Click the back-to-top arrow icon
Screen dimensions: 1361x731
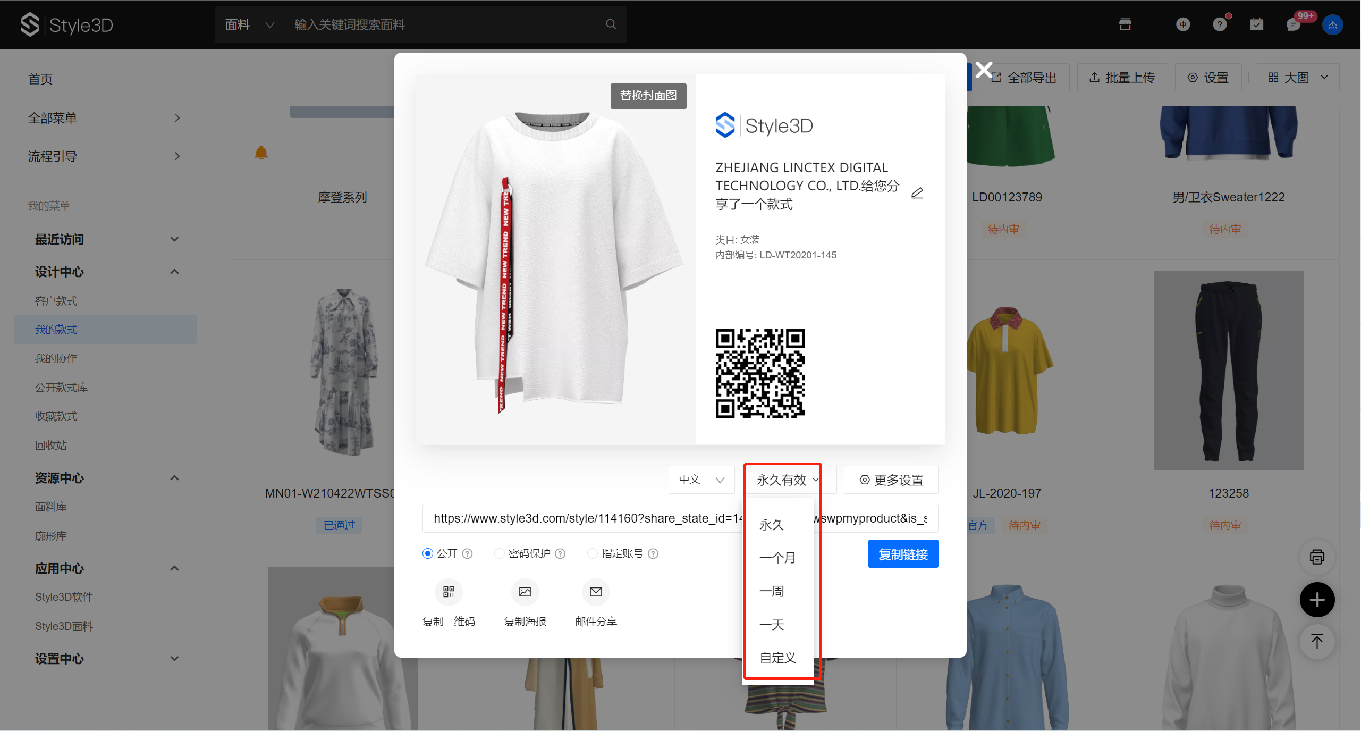pos(1317,642)
